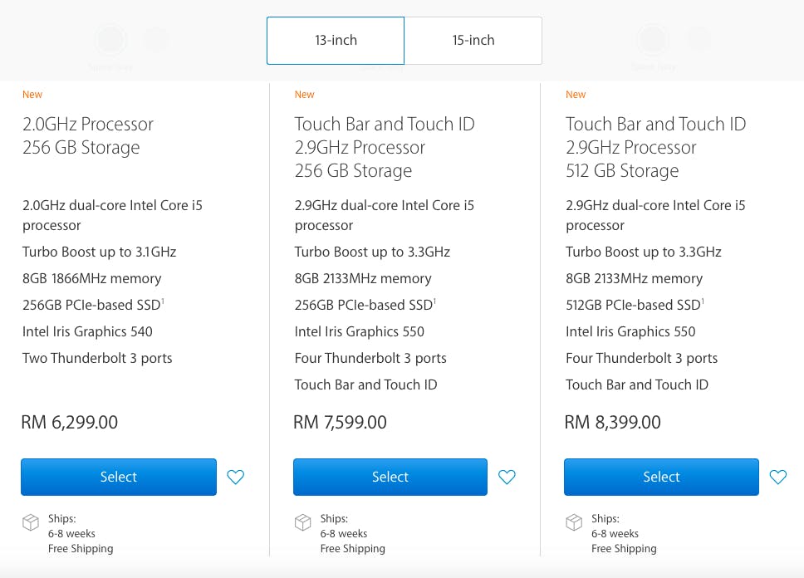Click 'Two Thunderbolt 3 ports' text
The width and height of the screenshot is (804, 578).
coord(97,358)
